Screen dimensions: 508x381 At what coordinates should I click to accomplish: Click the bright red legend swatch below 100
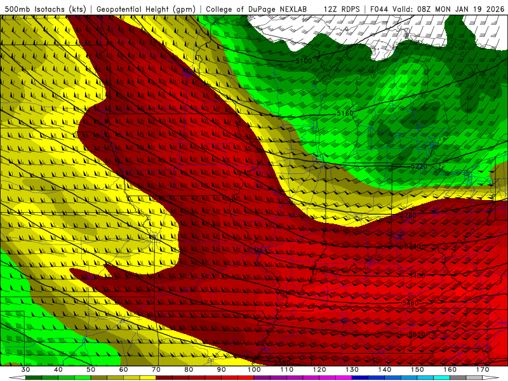click(246, 378)
